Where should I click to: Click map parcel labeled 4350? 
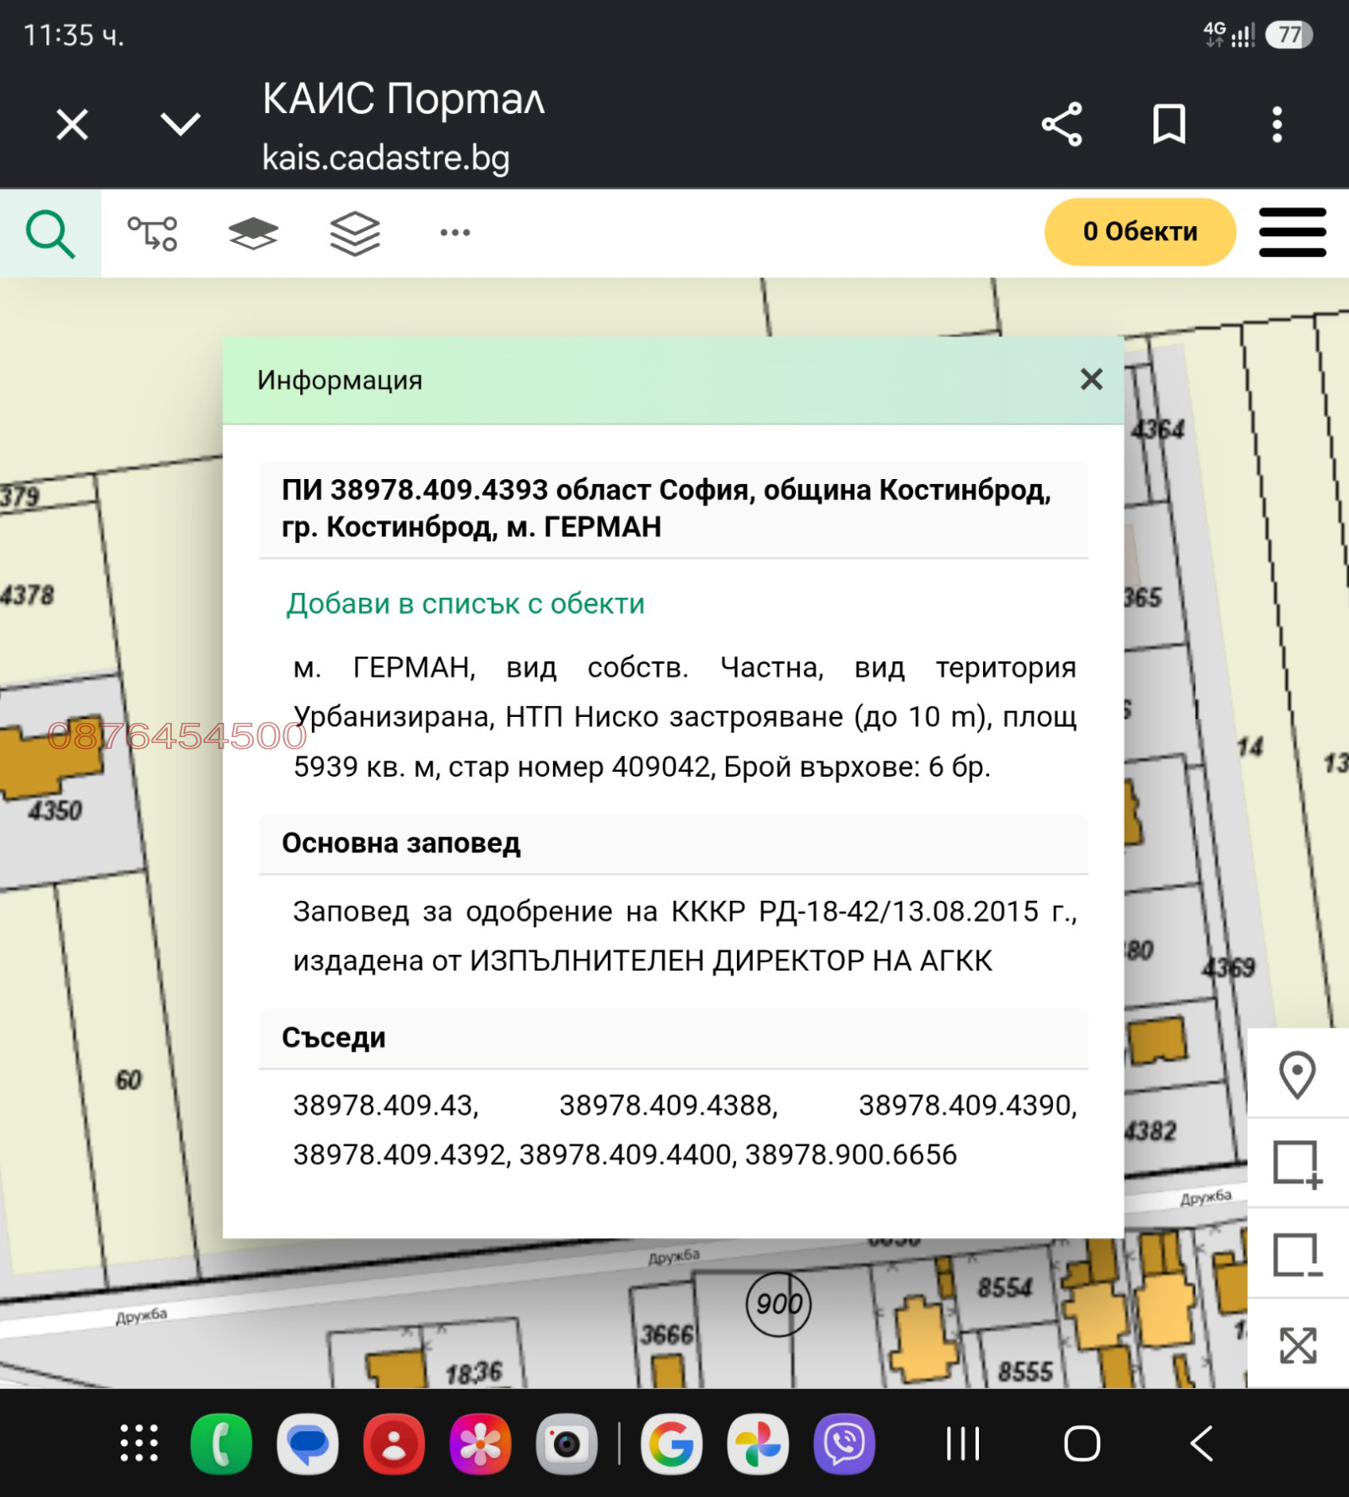(56, 811)
